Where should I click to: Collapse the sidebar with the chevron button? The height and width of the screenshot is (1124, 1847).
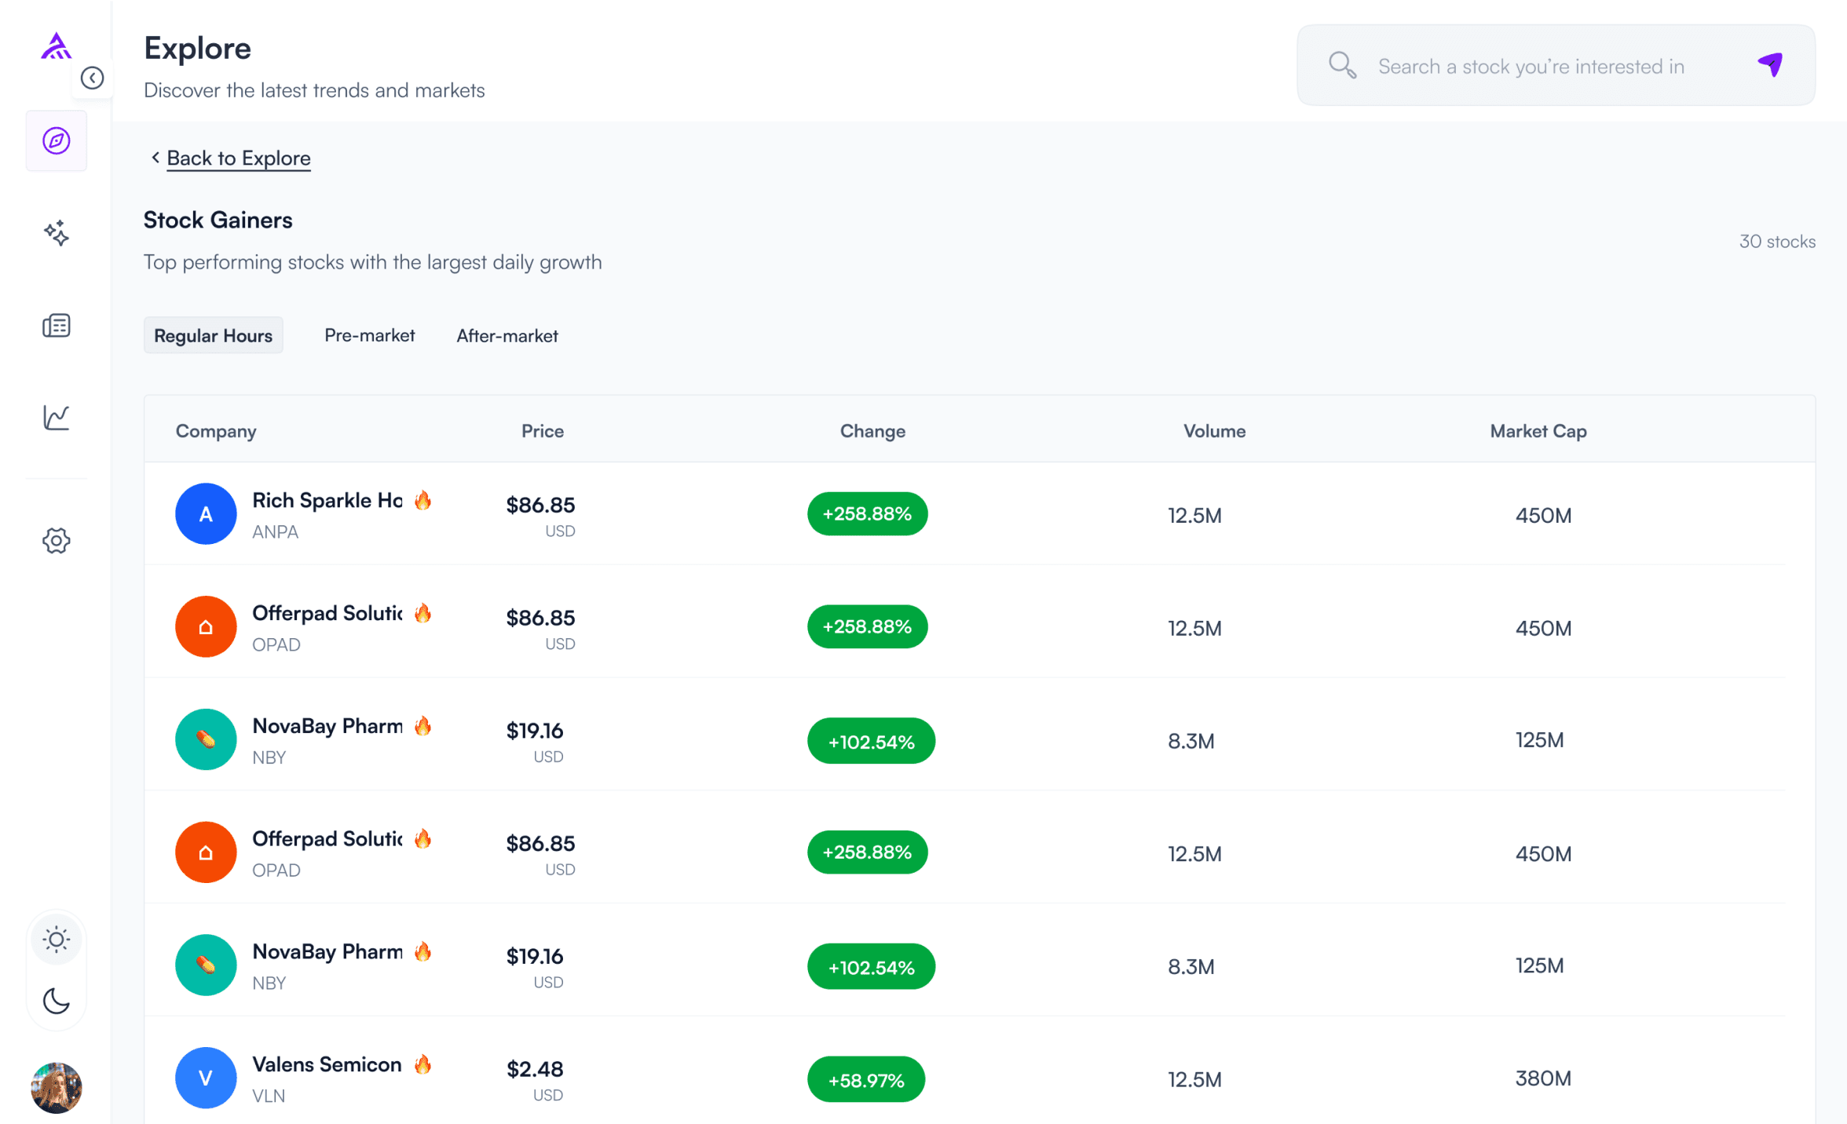coord(93,78)
